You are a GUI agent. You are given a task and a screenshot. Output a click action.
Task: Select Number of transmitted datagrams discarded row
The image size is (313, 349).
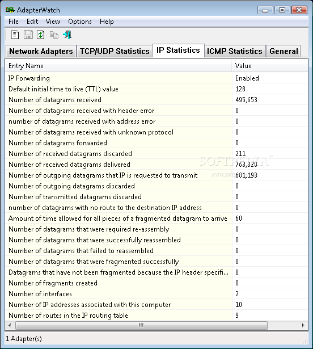(x=156, y=197)
